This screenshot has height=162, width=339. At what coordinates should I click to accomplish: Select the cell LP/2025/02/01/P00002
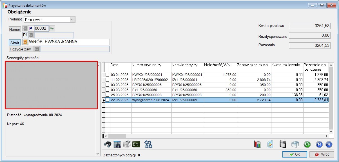151,80
